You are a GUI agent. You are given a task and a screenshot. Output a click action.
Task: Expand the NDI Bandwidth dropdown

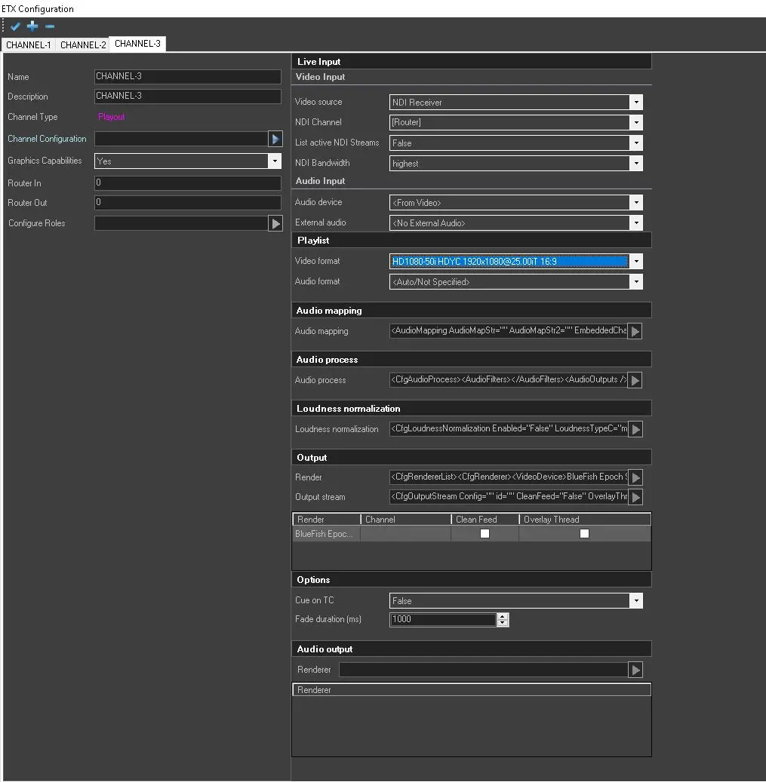coord(636,164)
